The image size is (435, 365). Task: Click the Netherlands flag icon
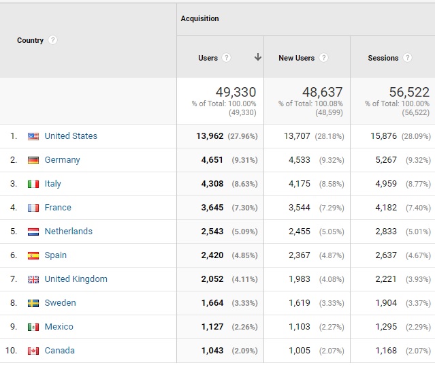33,232
